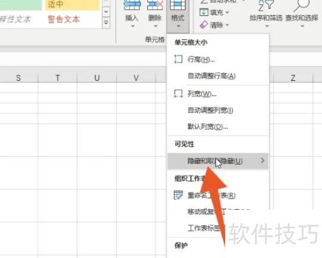Viewport: 322px width, 258px height.
Task: Select column T header
Action: 58,78
